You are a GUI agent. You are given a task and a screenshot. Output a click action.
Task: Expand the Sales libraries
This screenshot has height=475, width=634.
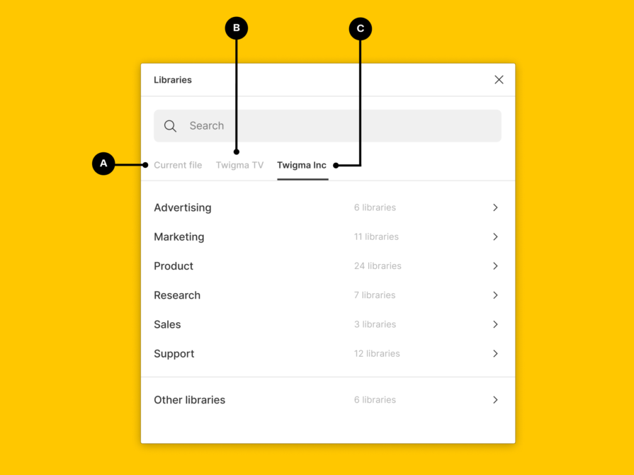coord(495,324)
